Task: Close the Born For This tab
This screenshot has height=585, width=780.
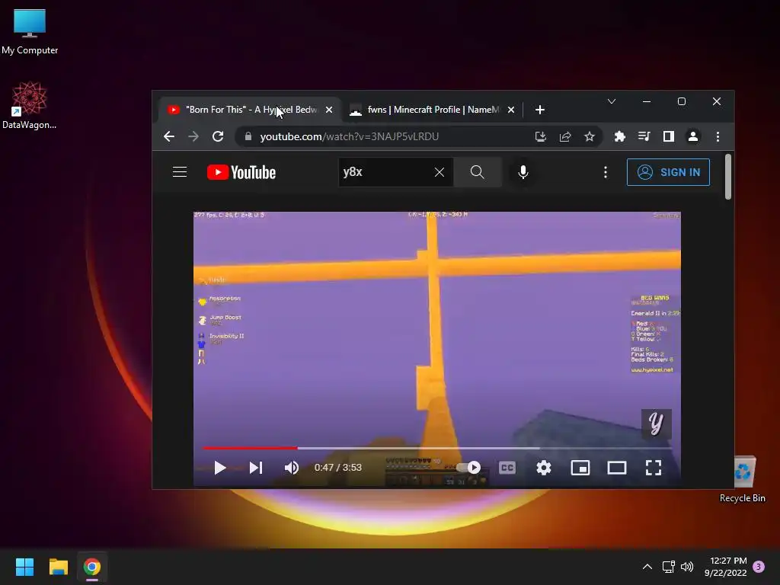Action: coord(329,110)
